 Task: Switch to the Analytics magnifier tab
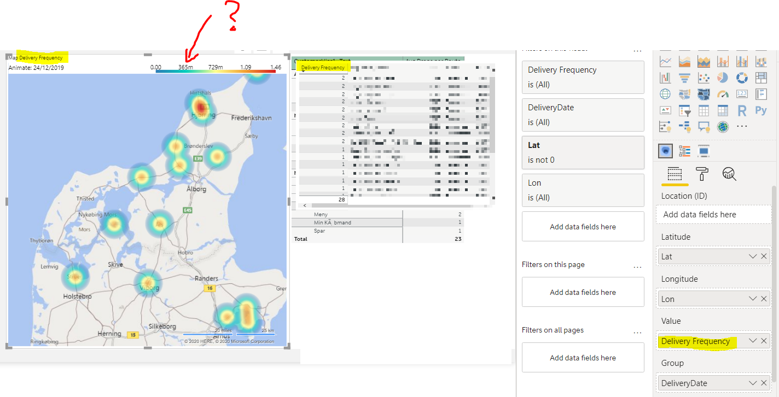point(729,174)
